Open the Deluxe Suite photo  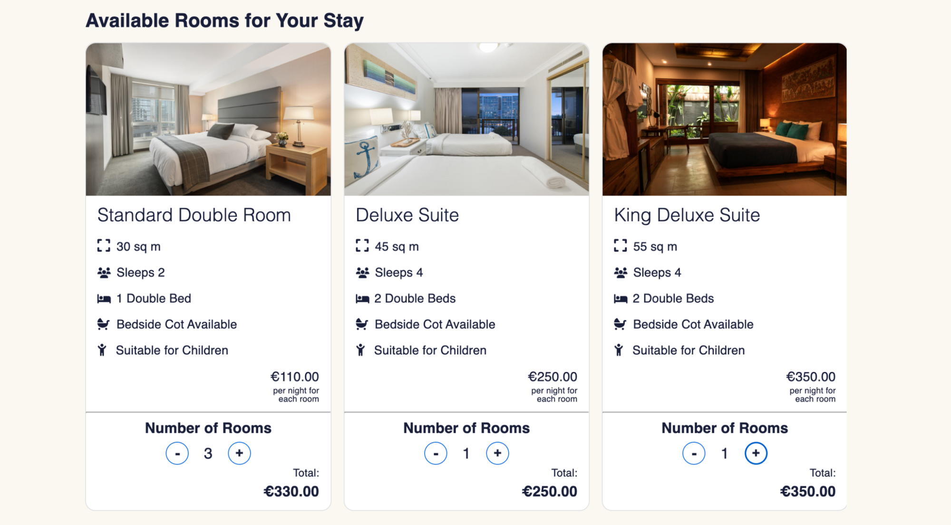point(466,119)
